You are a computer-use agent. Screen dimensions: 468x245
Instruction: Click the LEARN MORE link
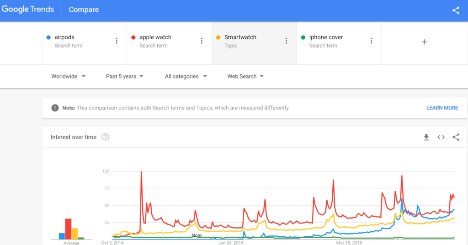tap(442, 108)
